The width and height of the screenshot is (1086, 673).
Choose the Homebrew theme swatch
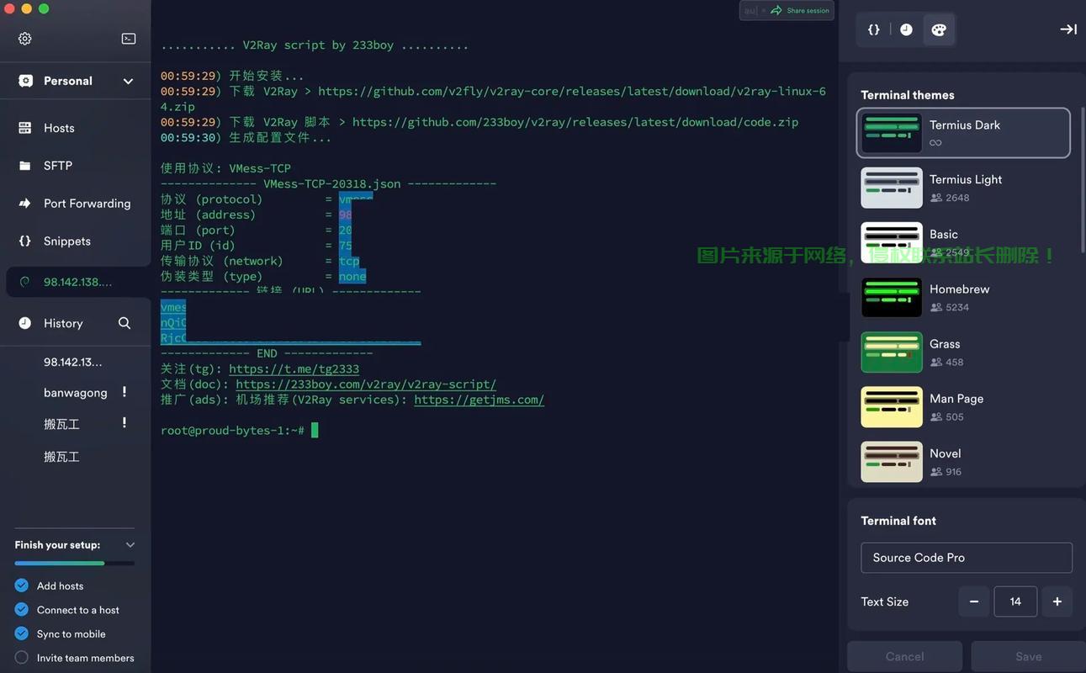pos(892,298)
